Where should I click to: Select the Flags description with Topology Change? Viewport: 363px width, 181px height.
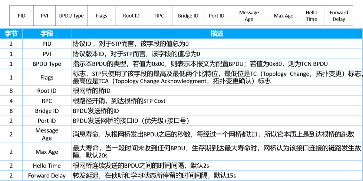[217, 77]
